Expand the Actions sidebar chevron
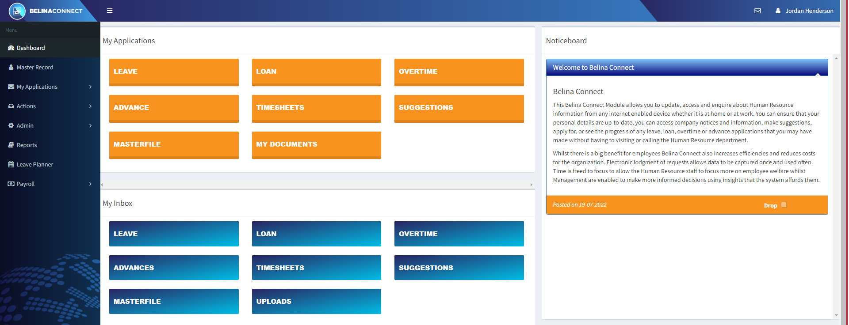849x325 pixels. (x=90, y=106)
